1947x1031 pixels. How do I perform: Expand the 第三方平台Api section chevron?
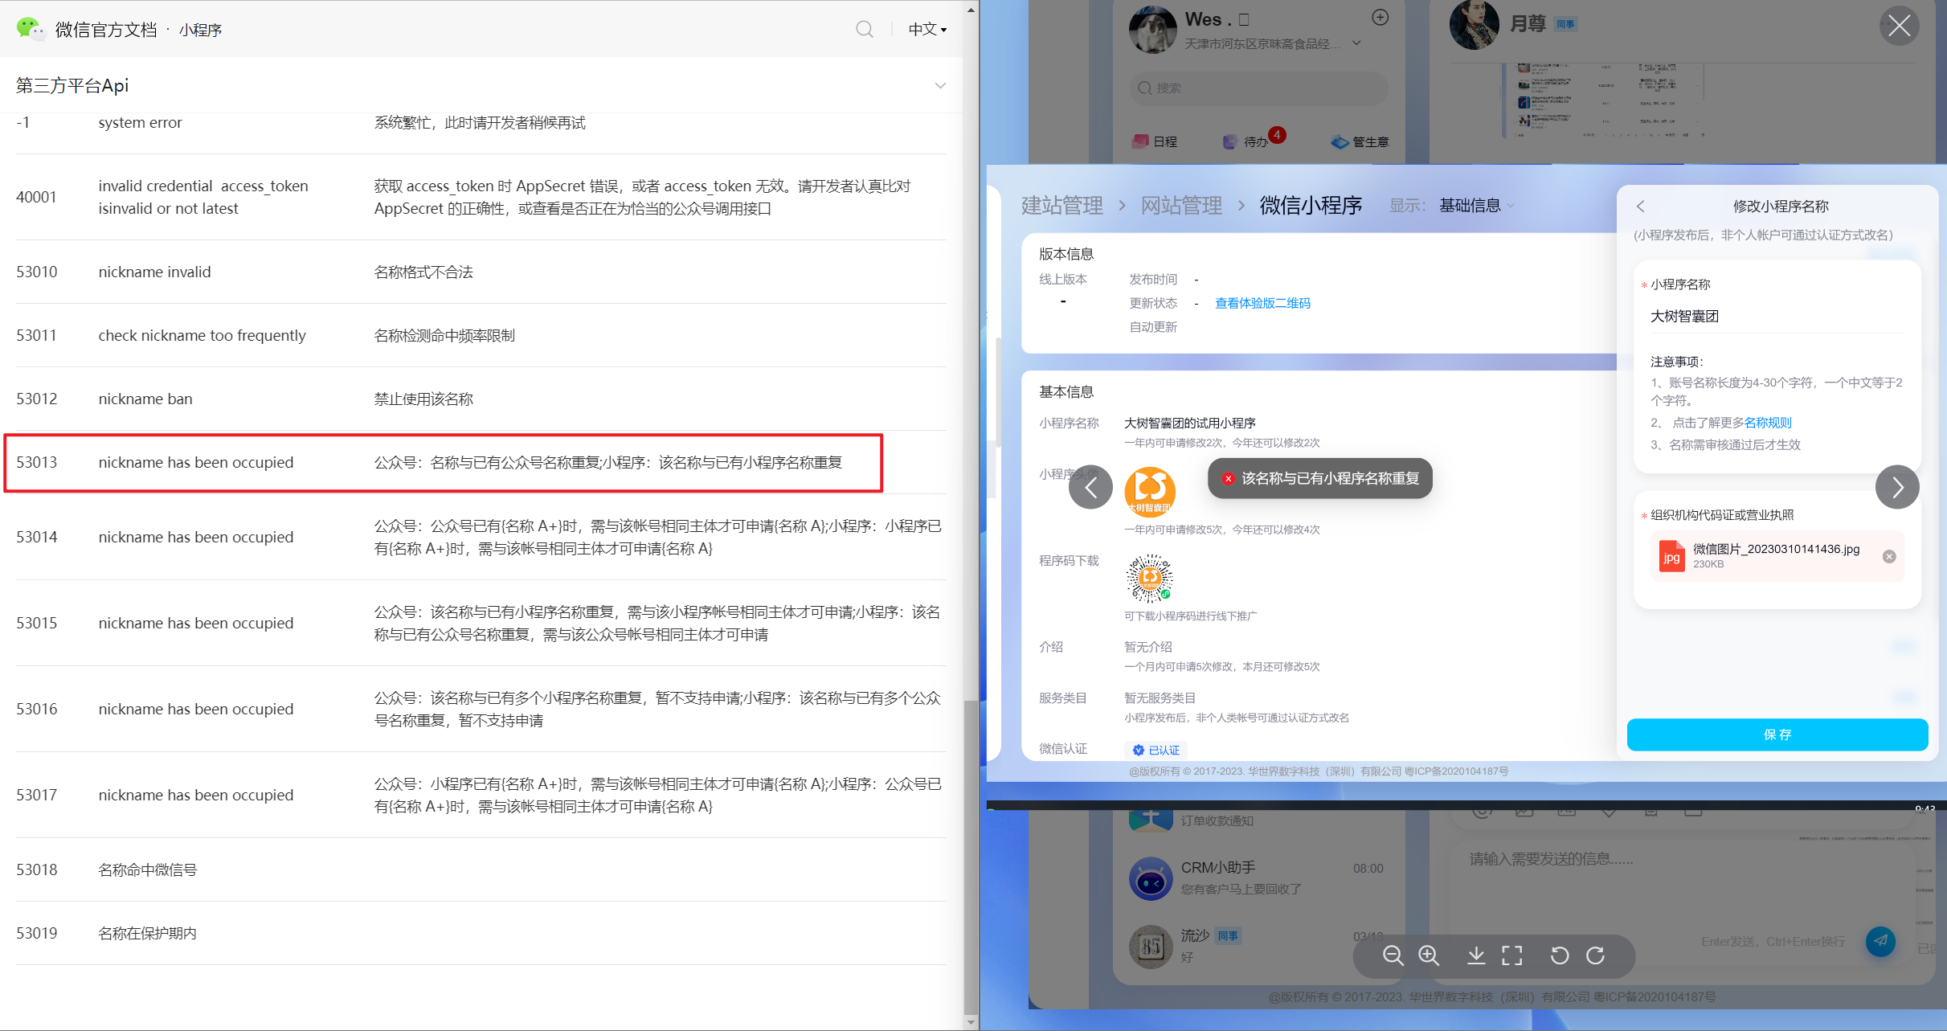(940, 85)
